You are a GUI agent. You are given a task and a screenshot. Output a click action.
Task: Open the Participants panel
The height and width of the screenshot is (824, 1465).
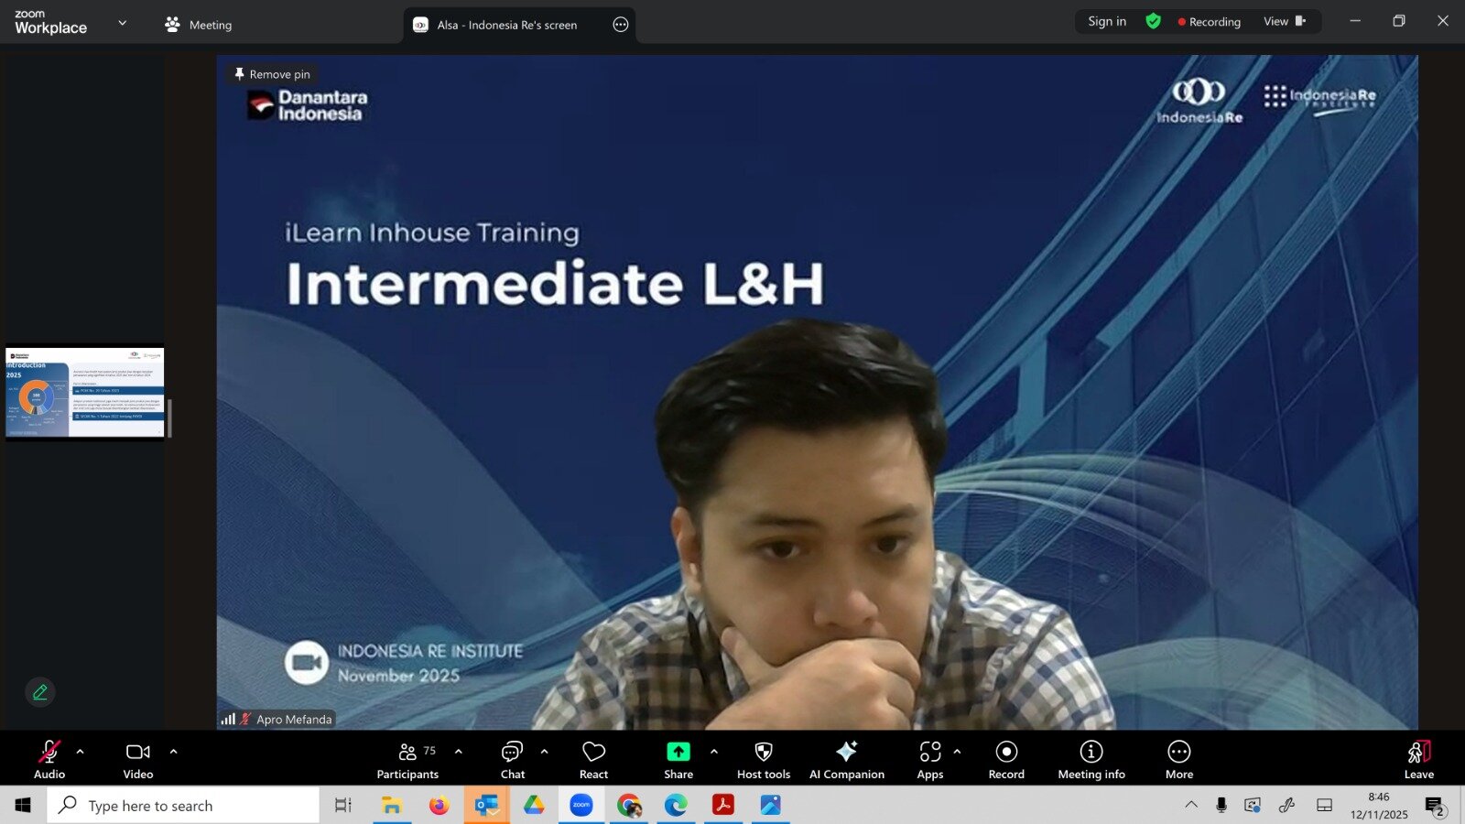click(x=407, y=759)
